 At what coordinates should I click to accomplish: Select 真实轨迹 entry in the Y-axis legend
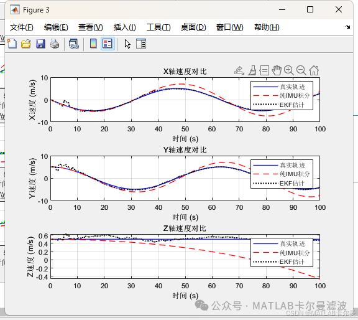(x=279, y=165)
